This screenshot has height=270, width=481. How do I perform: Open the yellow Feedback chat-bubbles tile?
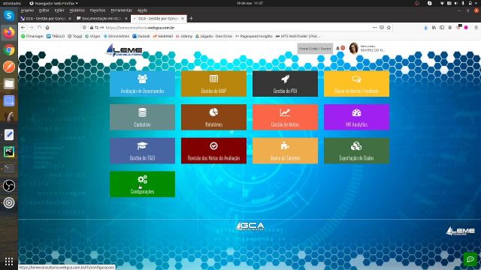pos(356,84)
